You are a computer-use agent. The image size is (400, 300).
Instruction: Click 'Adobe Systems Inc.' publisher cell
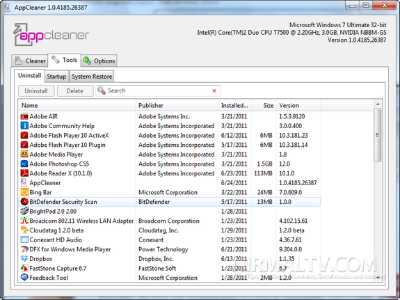164,116
